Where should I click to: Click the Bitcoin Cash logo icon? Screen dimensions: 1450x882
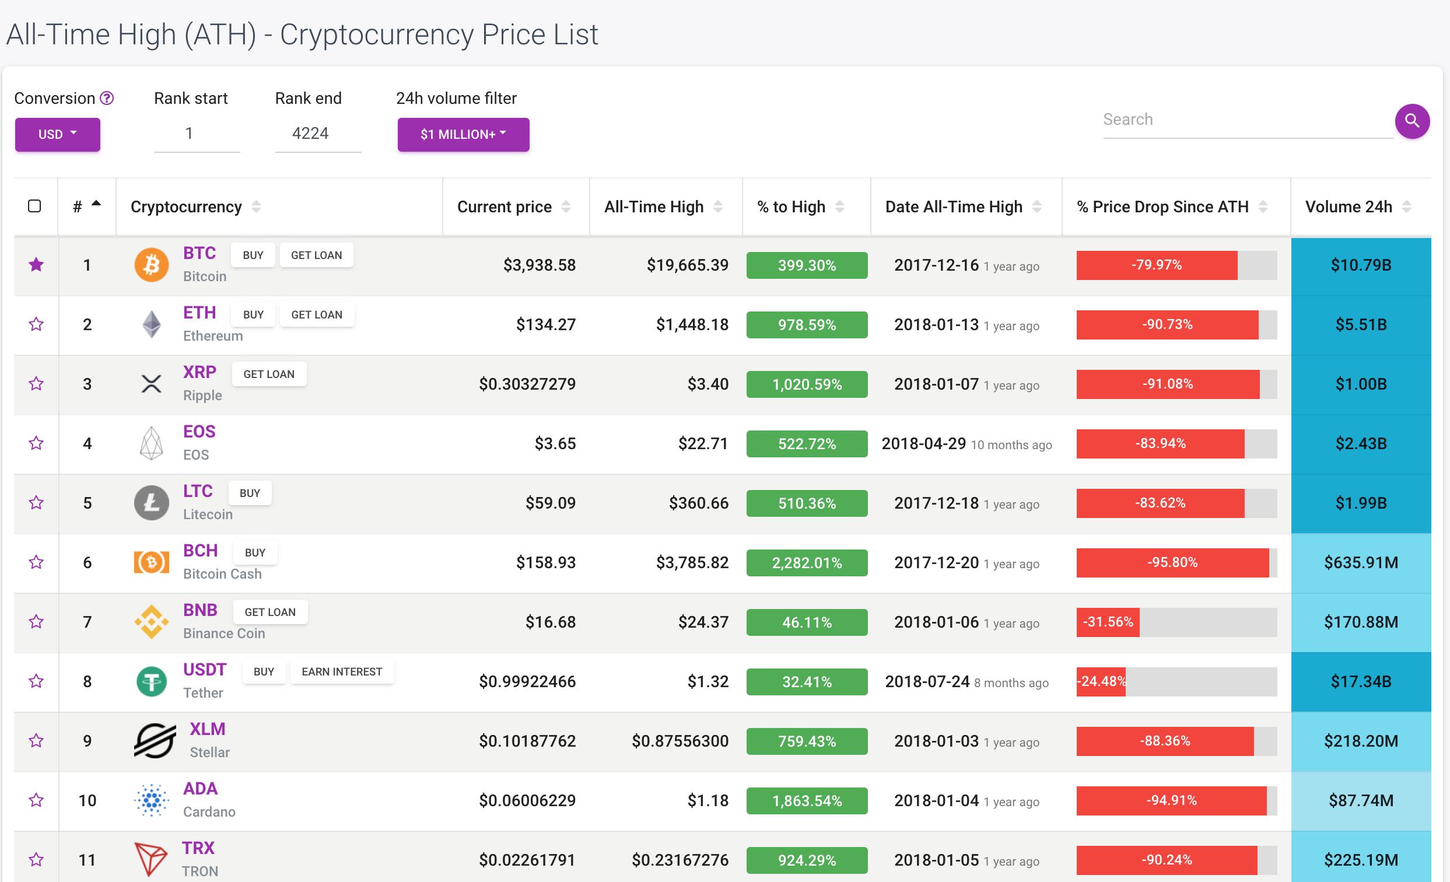tap(151, 562)
